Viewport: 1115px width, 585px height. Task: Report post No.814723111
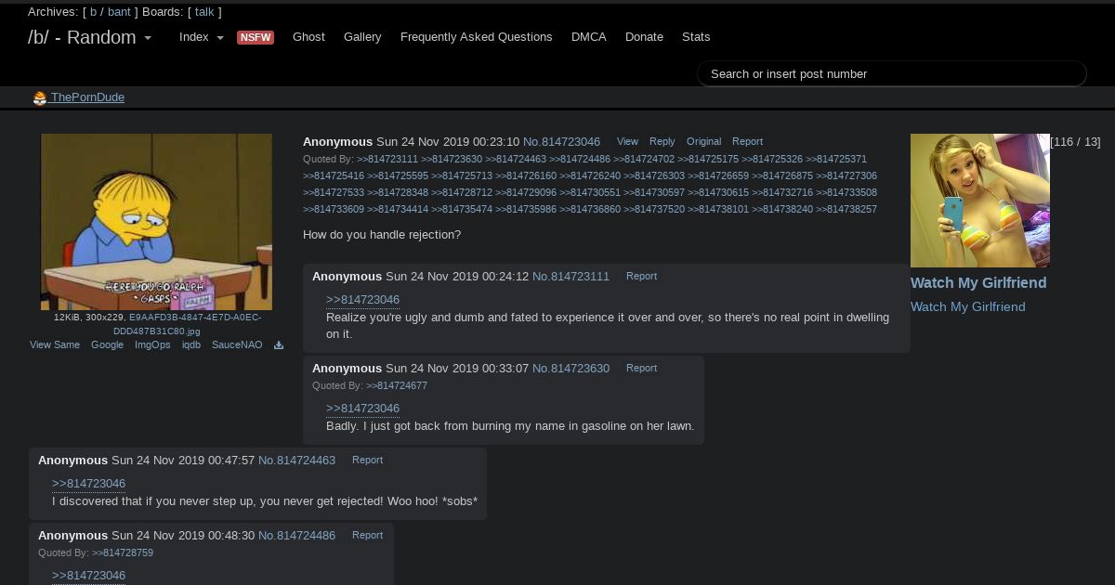tap(641, 276)
